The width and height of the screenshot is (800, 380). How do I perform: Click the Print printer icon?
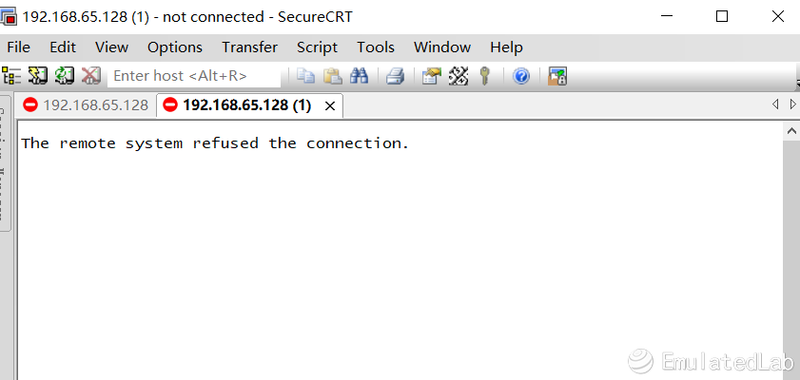(395, 76)
